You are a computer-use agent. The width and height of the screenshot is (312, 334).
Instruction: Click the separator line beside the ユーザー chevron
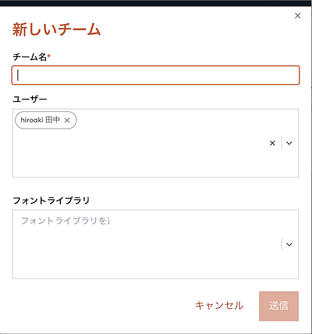tap(281, 143)
